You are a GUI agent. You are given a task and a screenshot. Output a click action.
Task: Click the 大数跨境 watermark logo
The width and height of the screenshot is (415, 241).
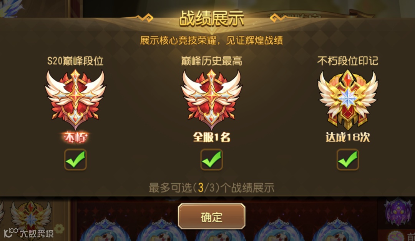point(28,233)
